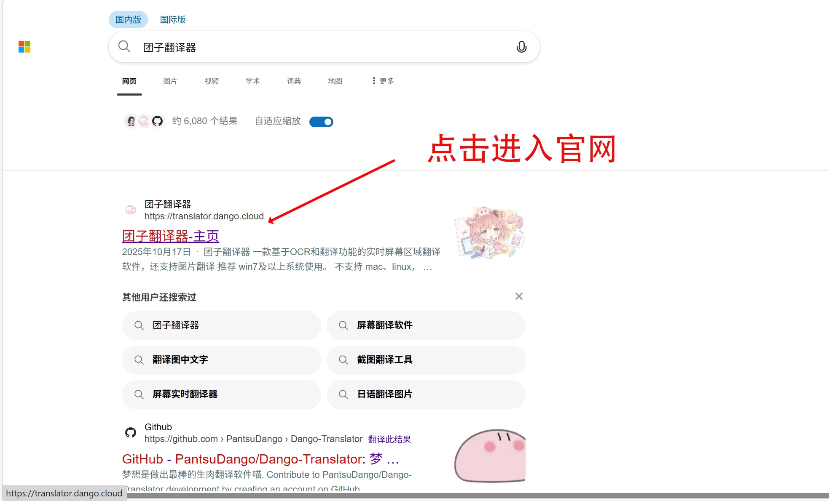Search related suggestion 翻译图中文字

221,360
